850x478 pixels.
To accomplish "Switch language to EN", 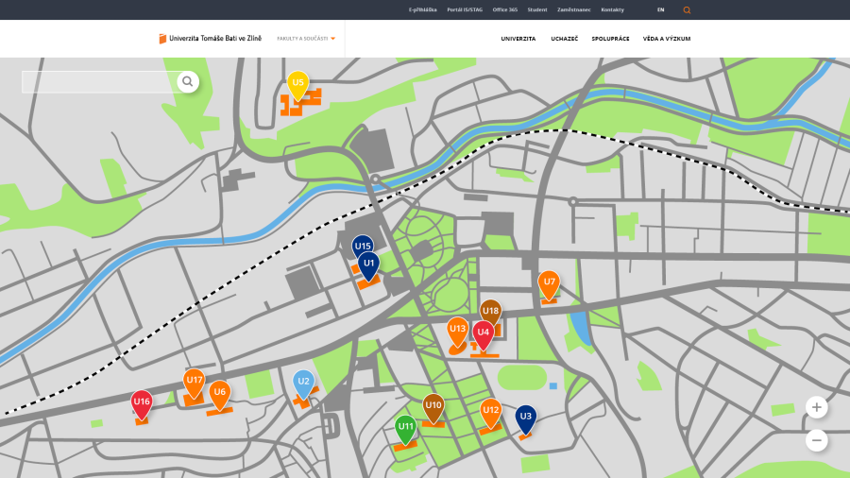I will click(660, 9).
